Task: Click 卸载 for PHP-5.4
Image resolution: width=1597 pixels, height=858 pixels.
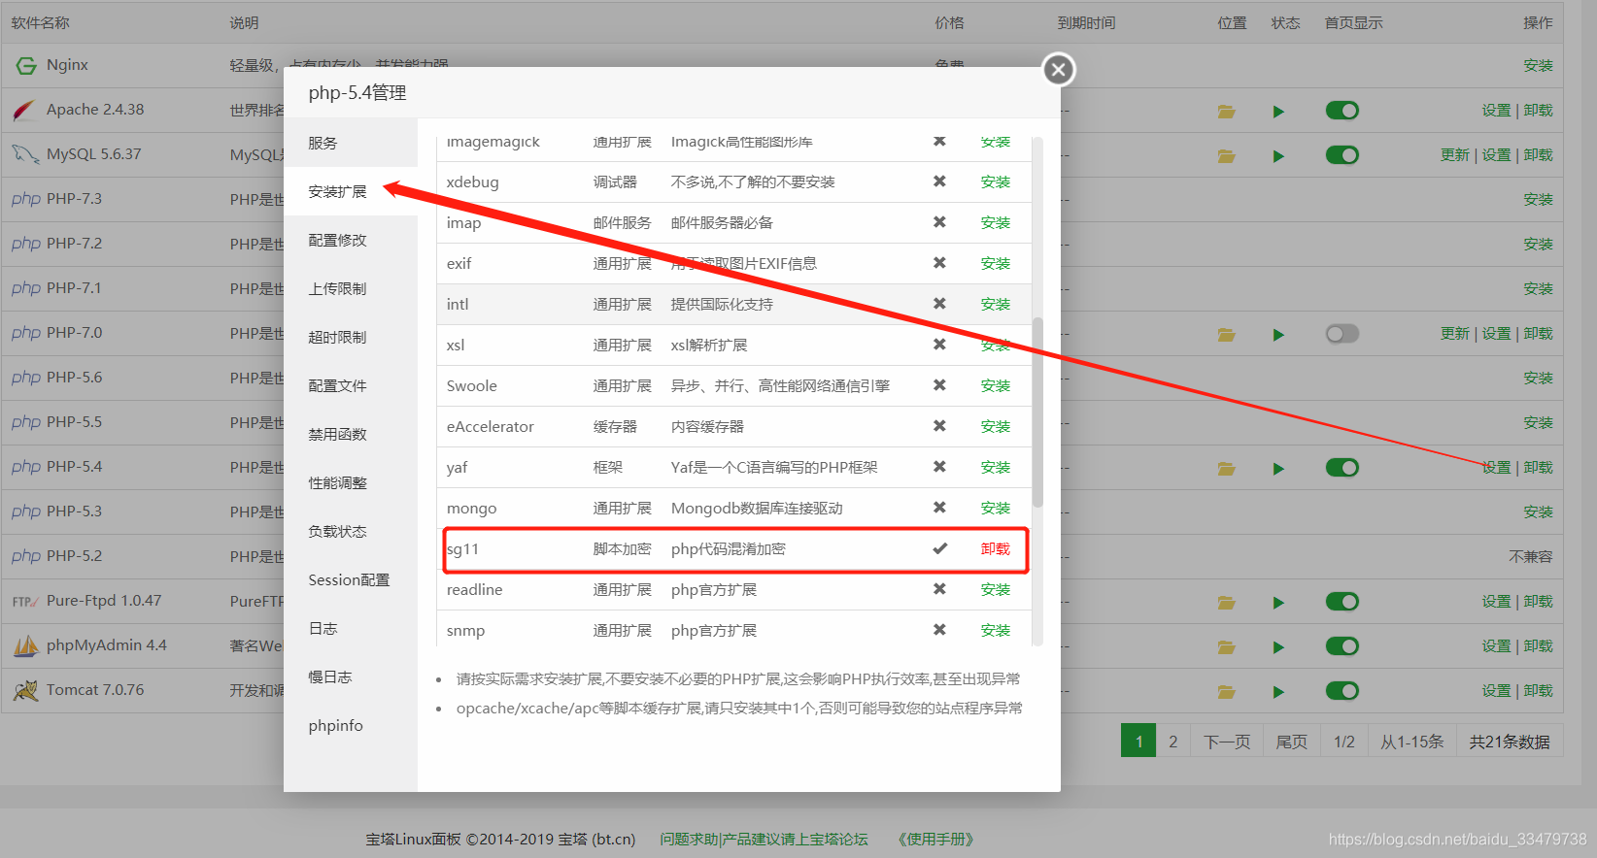Action: pyautogui.click(x=1538, y=467)
